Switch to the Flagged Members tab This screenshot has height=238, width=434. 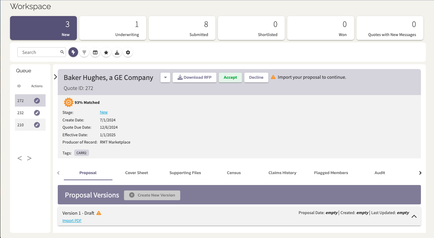[x=331, y=173]
